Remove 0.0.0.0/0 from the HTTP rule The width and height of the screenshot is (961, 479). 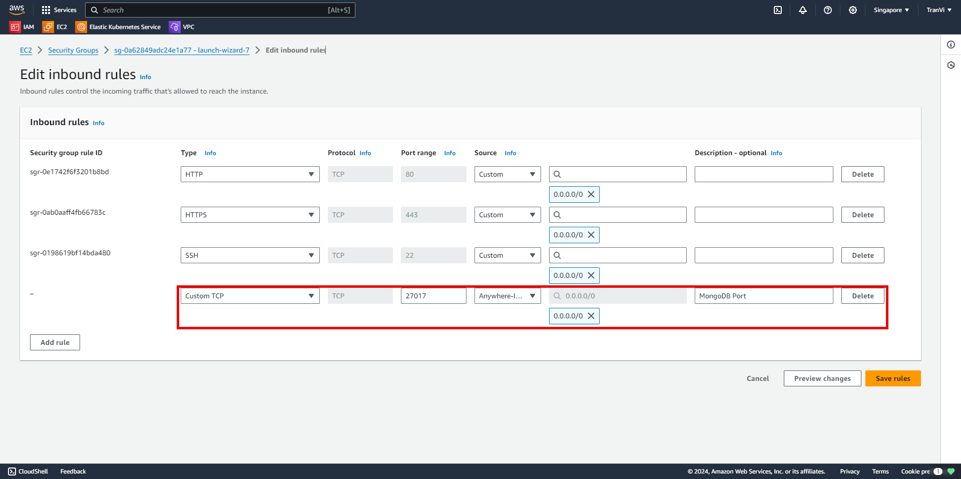pos(591,194)
